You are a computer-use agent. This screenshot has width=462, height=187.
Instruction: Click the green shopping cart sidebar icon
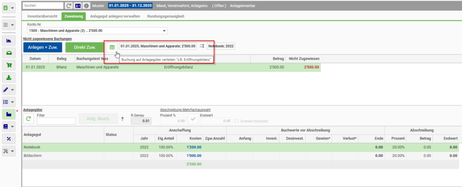pyautogui.click(x=9, y=65)
